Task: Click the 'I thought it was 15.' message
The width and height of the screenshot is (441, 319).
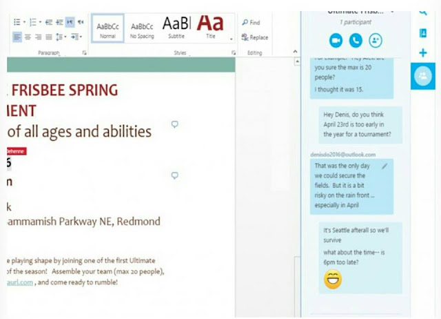Action: point(339,89)
